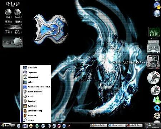Screen dimensions: 161x129
Task: Click the WindowFX menu icon
Action: [x=25, y=68]
